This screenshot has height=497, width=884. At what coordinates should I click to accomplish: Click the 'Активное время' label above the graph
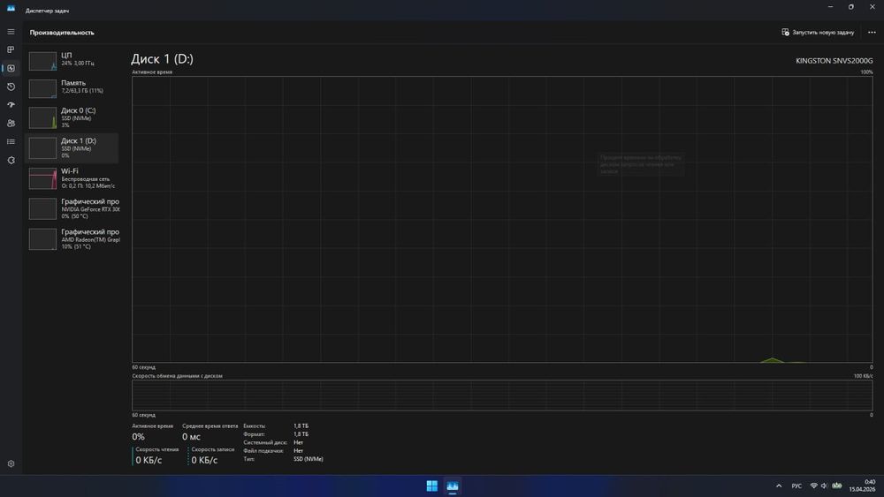[x=152, y=72]
